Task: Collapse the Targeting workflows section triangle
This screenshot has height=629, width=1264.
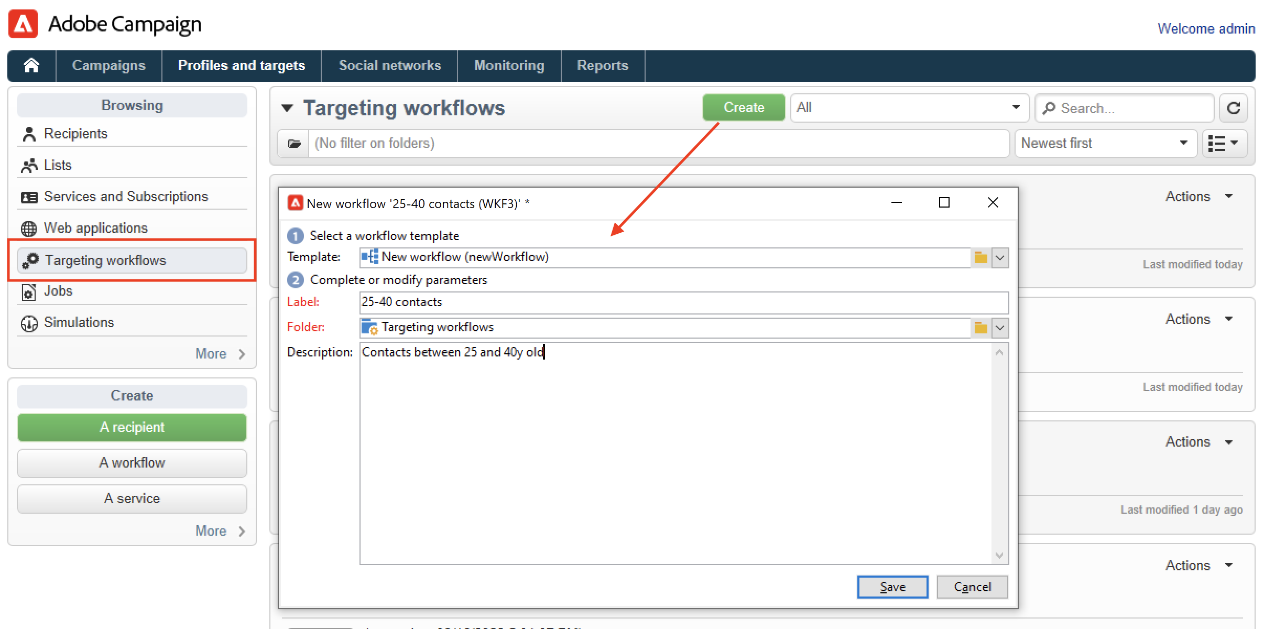Action: click(287, 108)
